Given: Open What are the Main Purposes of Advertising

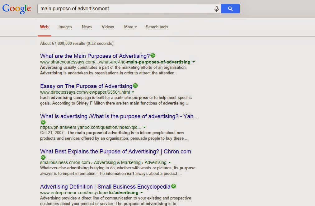Looking at the screenshot, I should [95, 56].
